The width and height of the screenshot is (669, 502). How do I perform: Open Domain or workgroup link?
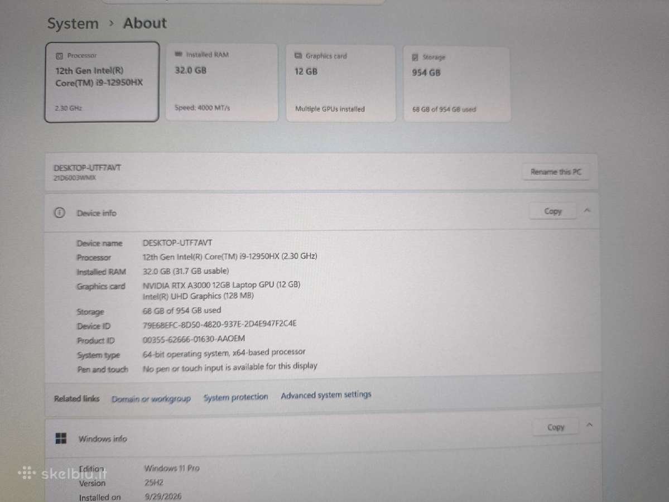point(151,399)
